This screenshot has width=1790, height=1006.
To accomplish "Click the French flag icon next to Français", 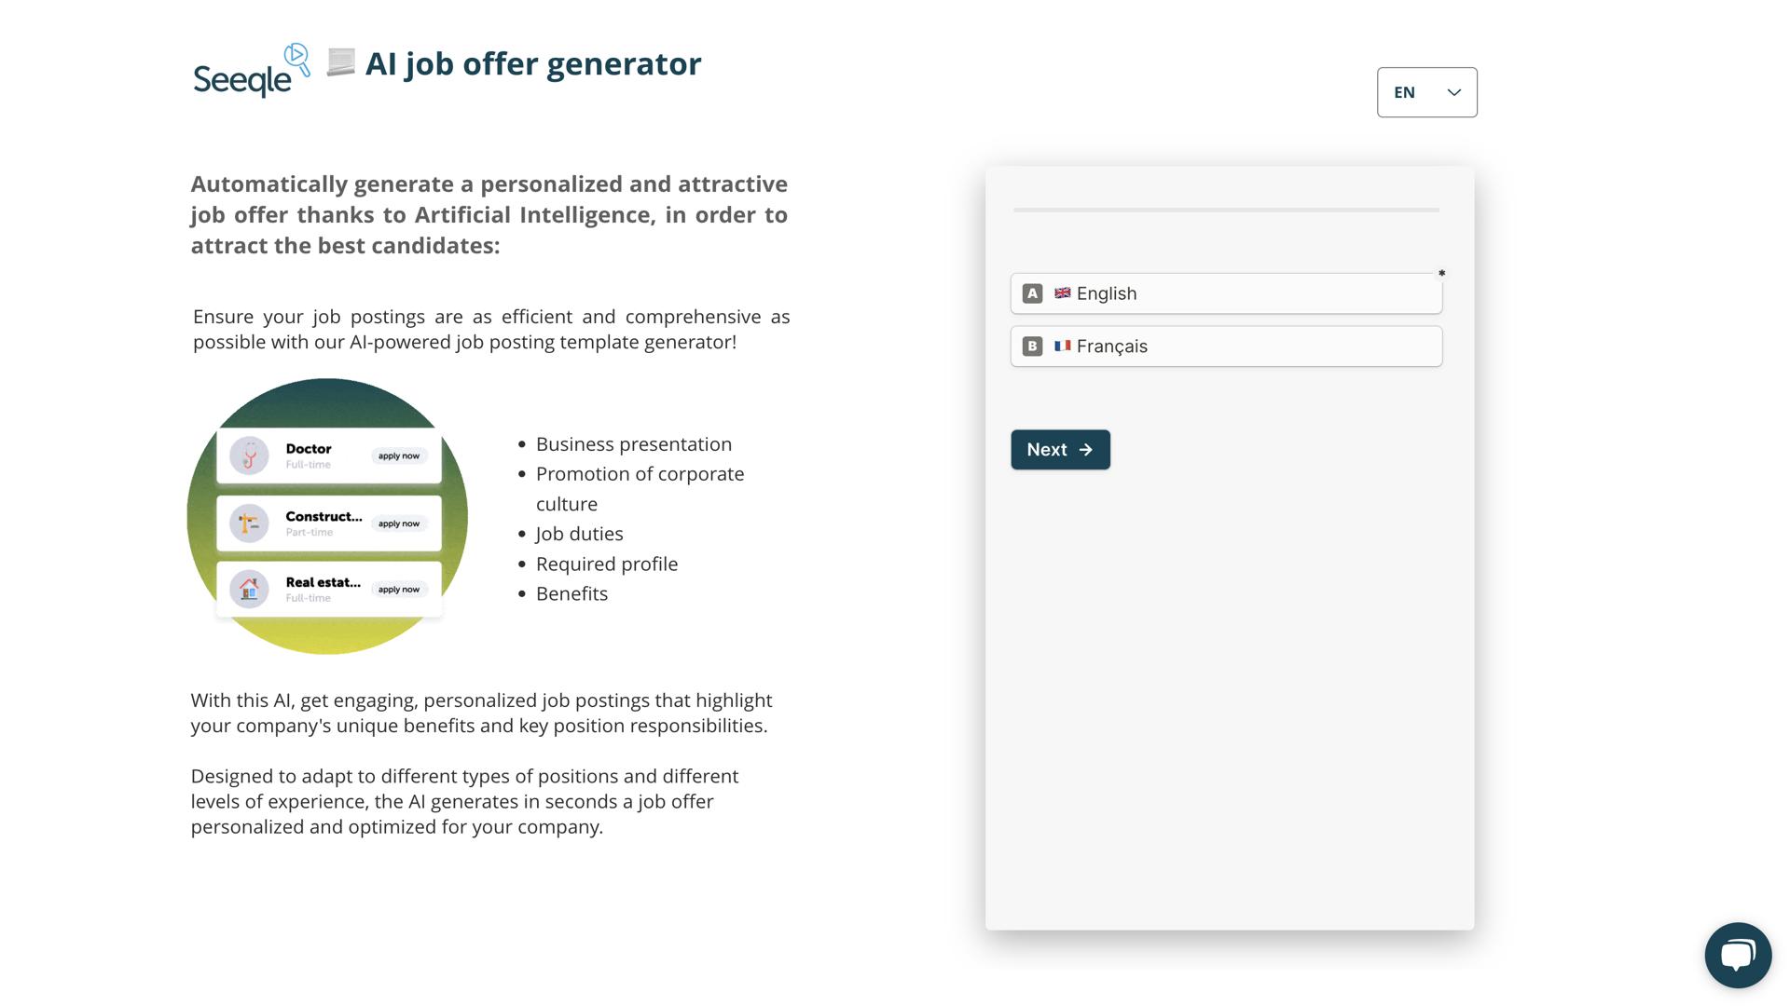I will [1062, 346].
